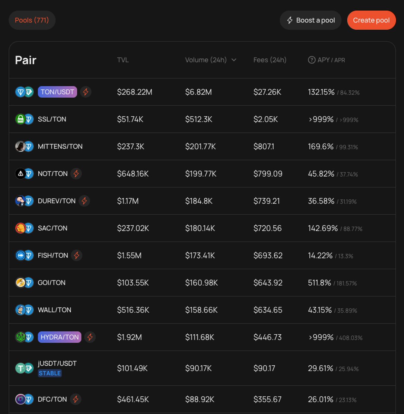Click the lightning icon next to NOT/TON
Viewport: 404px width, 414px height.
pos(76,174)
